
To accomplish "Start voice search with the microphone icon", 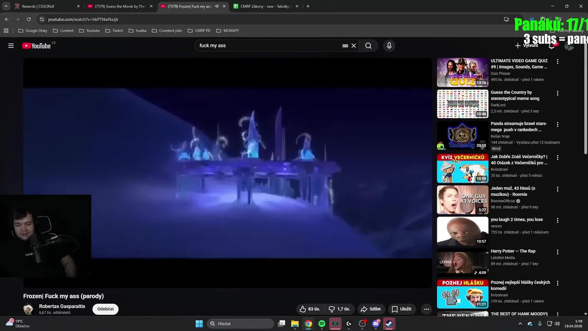I will [x=389, y=46].
